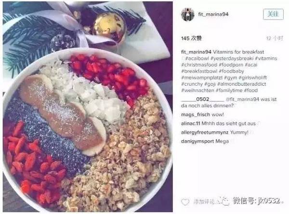
Task: Click the 145 次赞 likes count
Action: pos(191,38)
